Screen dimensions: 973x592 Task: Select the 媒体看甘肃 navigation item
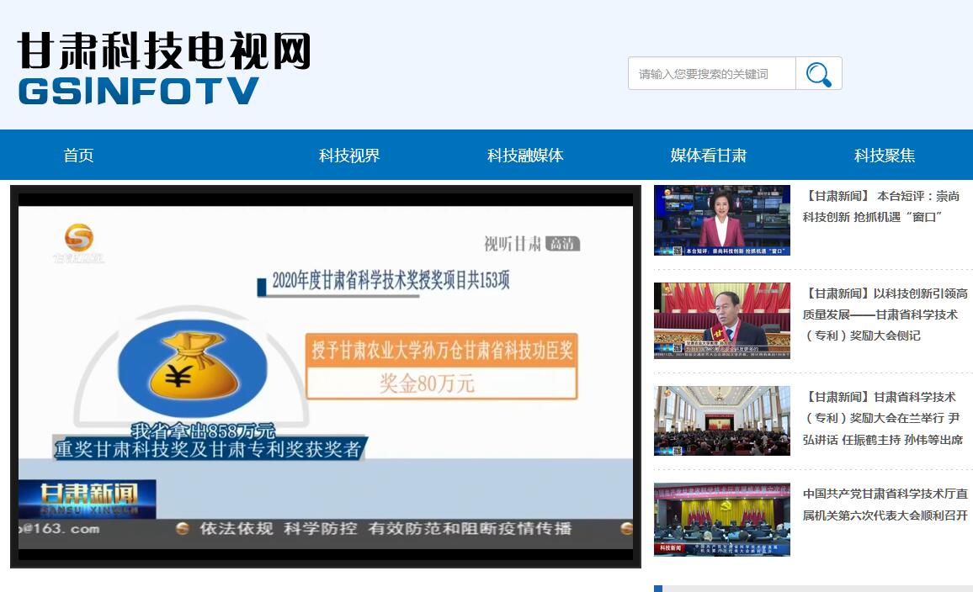pyautogui.click(x=708, y=156)
